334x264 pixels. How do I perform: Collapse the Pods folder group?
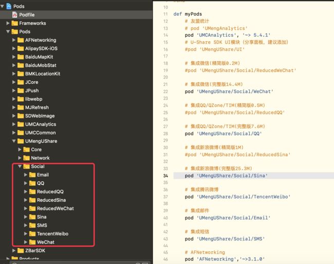point(8,31)
